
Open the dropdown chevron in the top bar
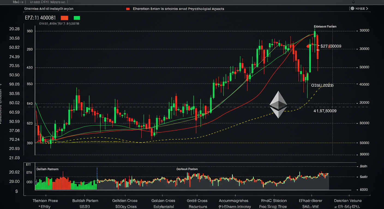354,2
